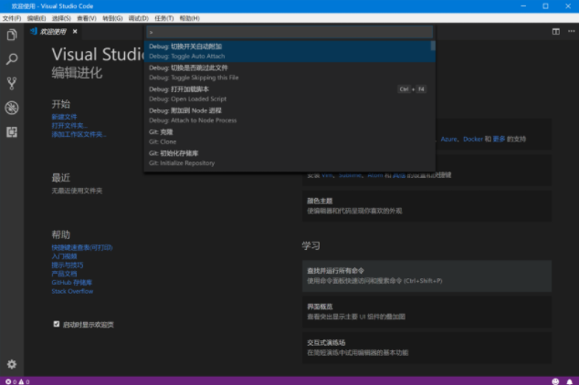
Task: Click the command palette input field
Action: (x=289, y=32)
